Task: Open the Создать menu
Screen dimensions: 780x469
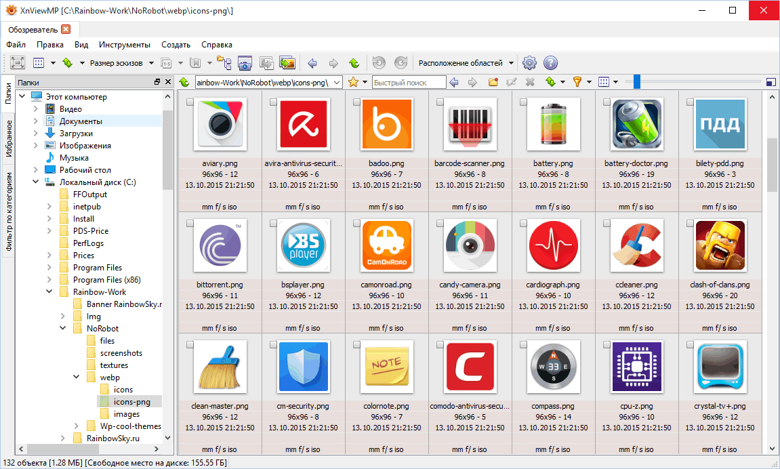Action: tap(176, 45)
